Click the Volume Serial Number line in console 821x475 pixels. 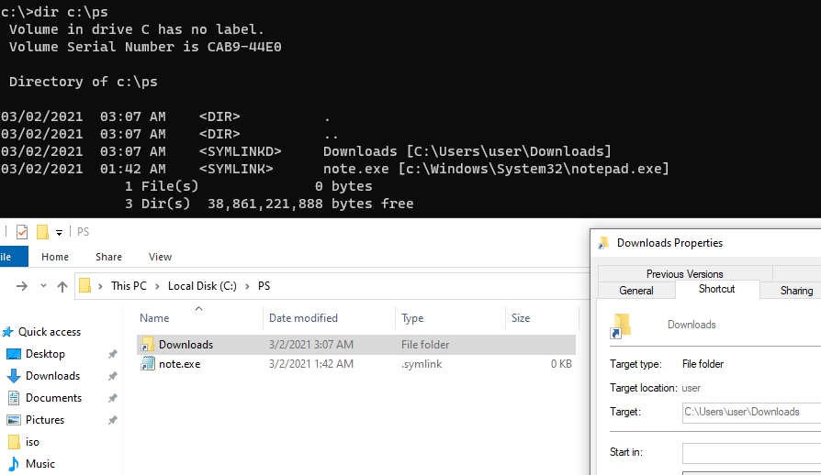pyautogui.click(x=145, y=47)
